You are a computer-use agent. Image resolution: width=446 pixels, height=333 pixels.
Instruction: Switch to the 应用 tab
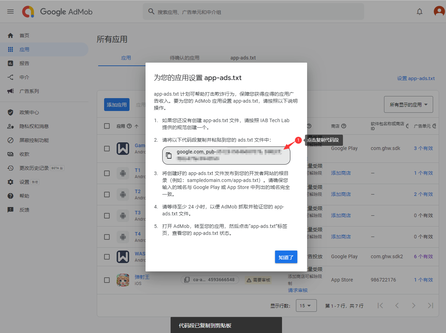126,58
